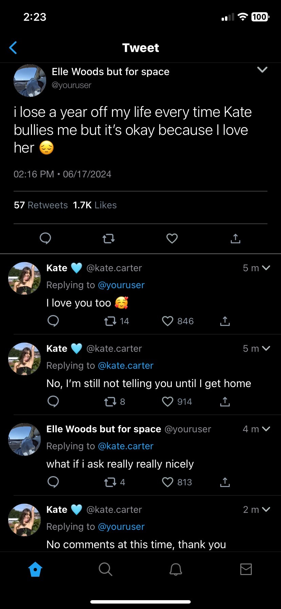Open the direct messages envelope

pos(246,569)
